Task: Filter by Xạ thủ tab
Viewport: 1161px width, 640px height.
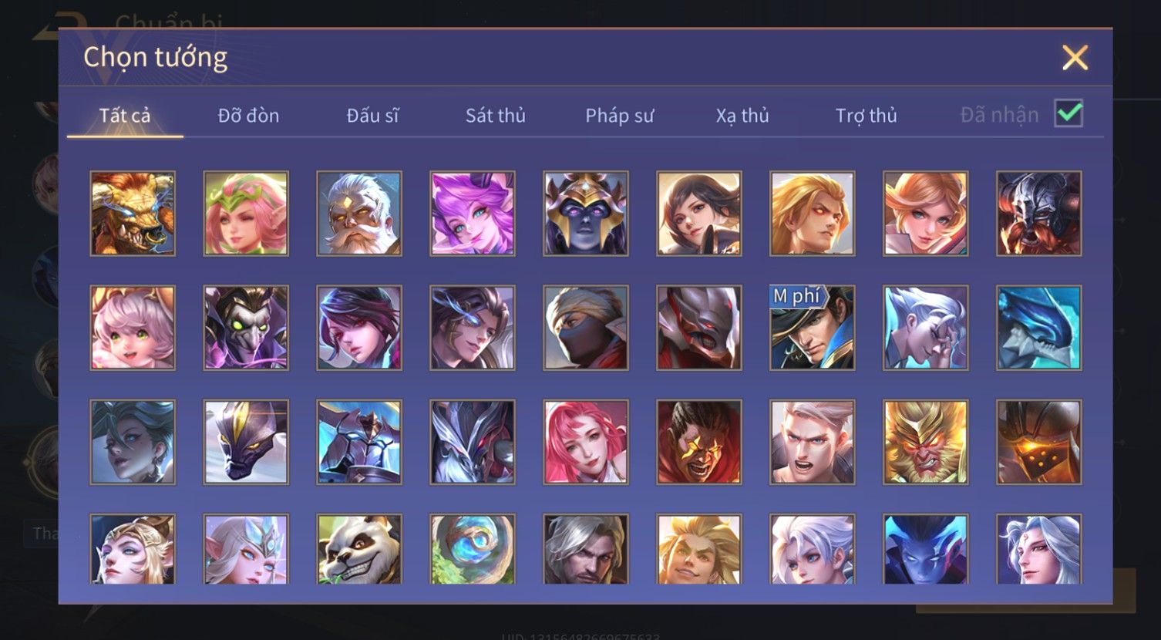Action: (x=742, y=116)
